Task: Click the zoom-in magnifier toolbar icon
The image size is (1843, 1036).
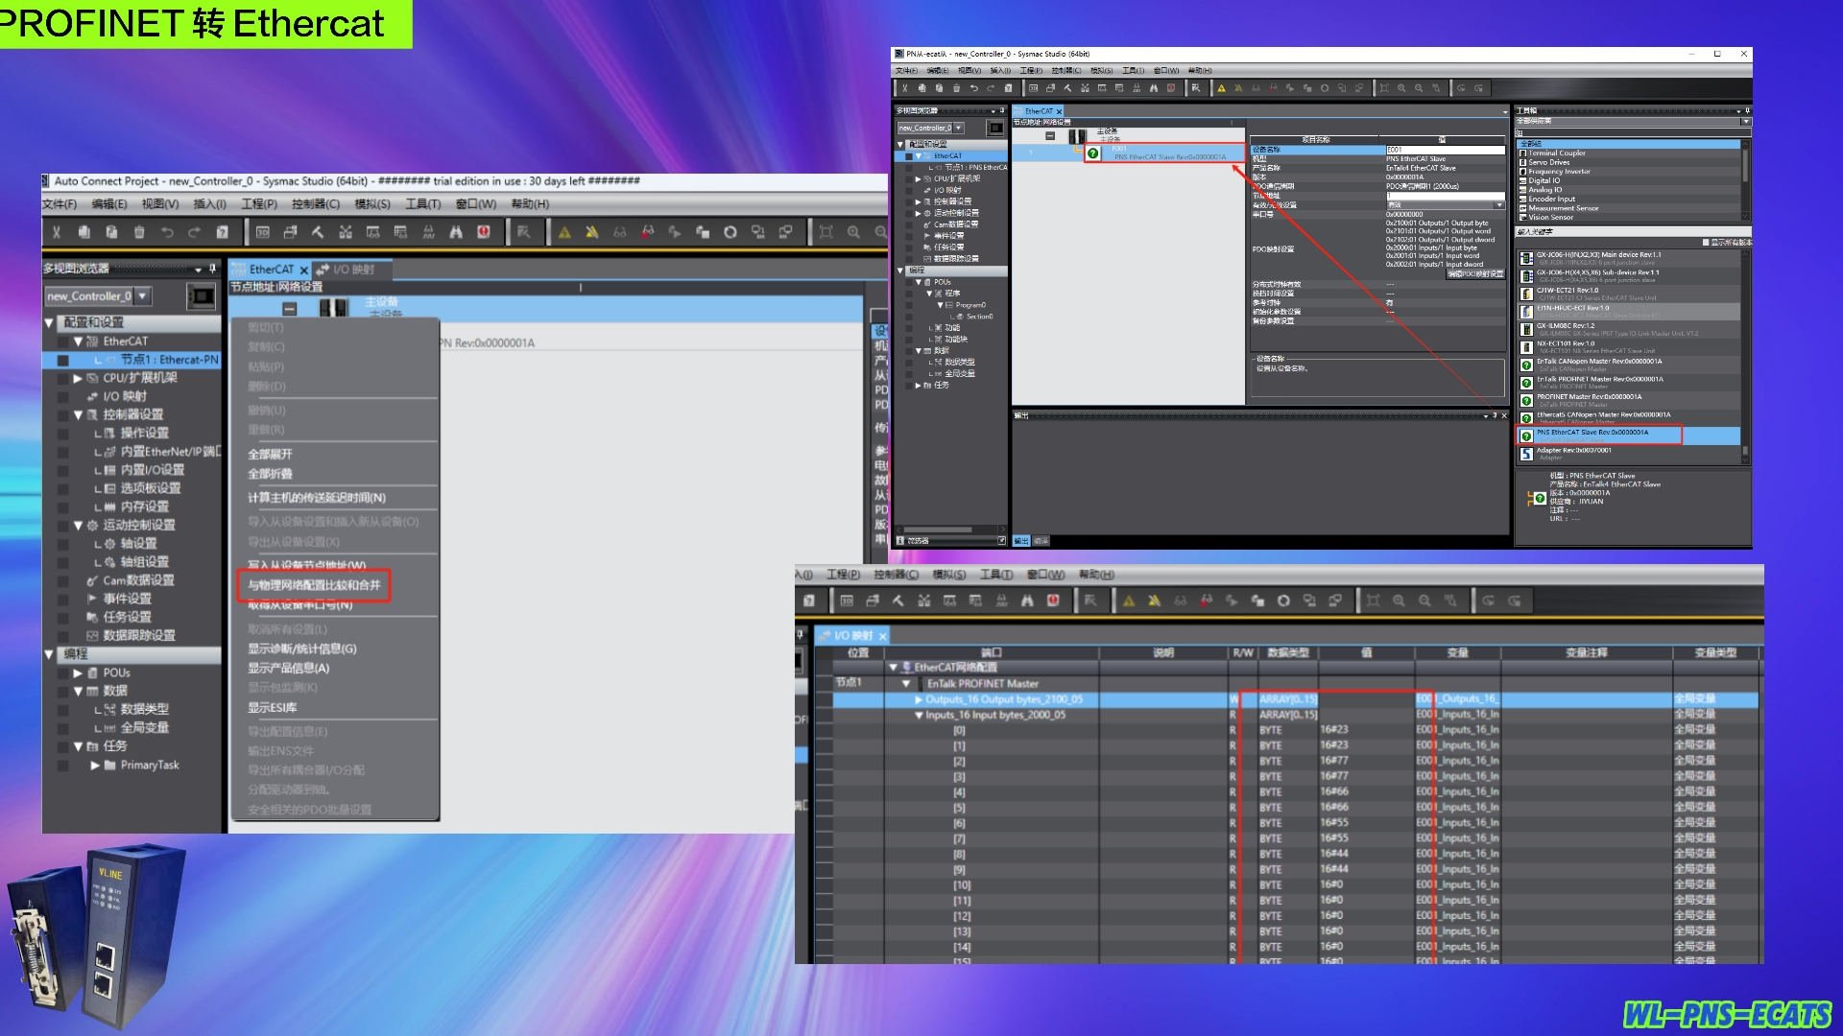Action: (853, 232)
